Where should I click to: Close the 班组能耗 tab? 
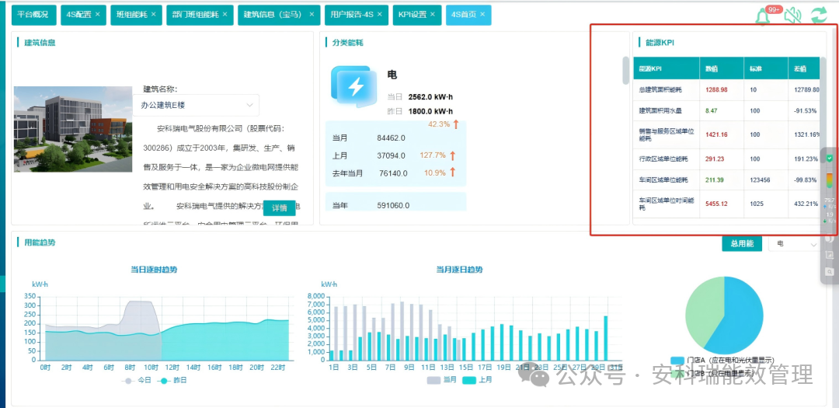[153, 15]
